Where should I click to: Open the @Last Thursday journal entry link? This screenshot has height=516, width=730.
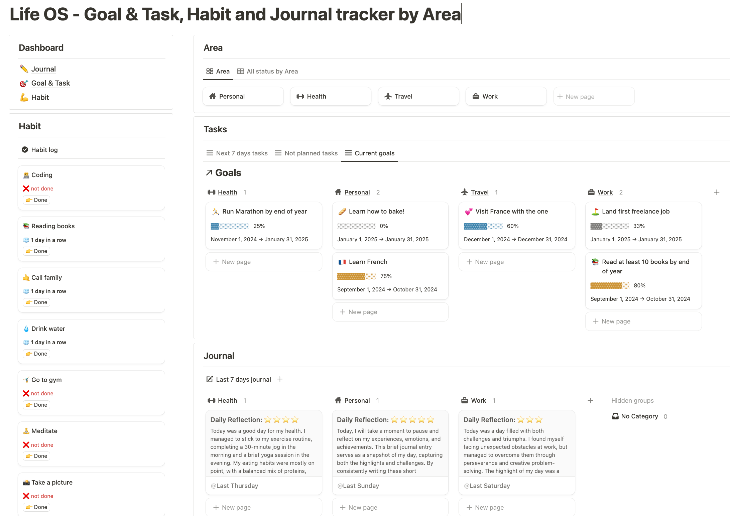click(234, 486)
